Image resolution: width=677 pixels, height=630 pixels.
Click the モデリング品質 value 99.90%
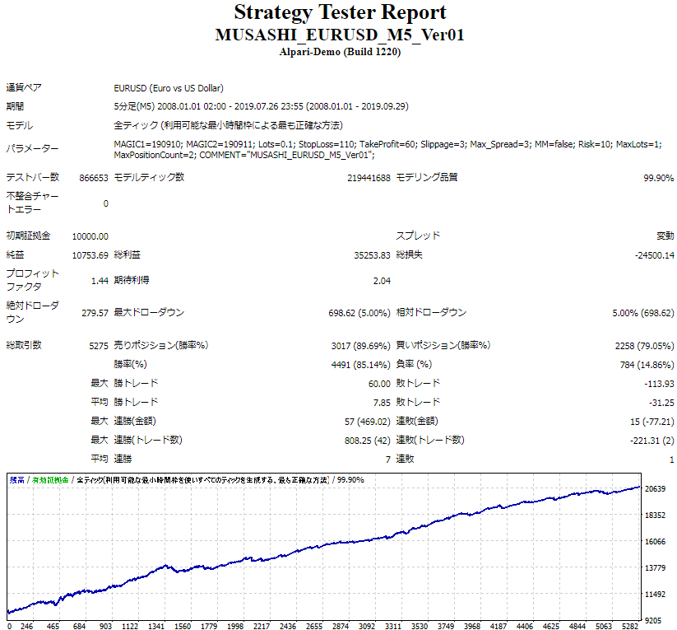[658, 178]
